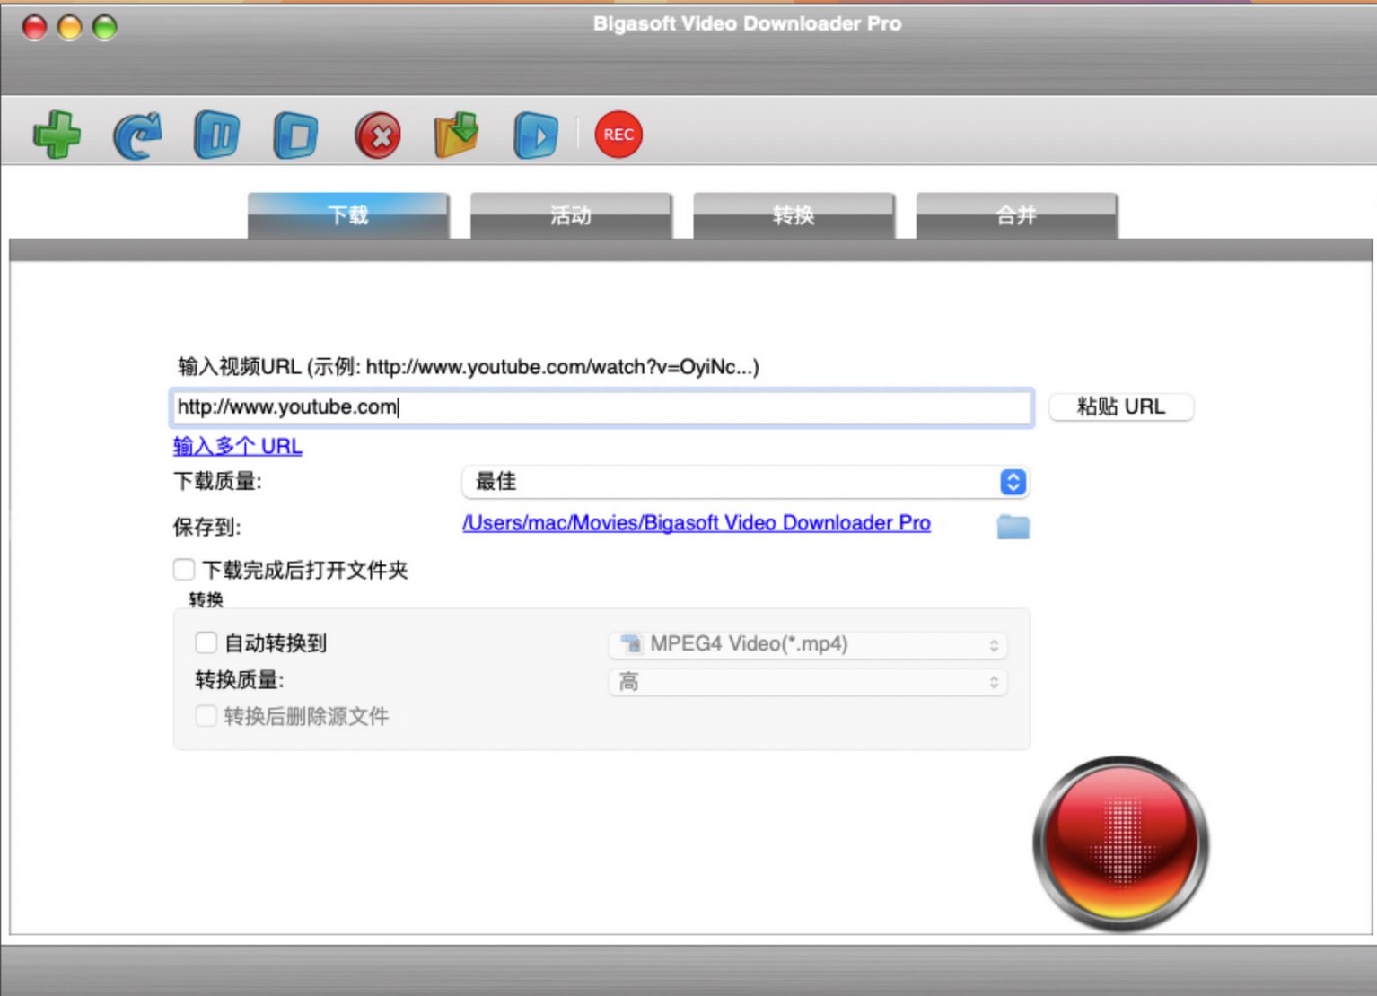This screenshot has width=1377, height=996.
Task: Start download with the big red button
Action: pyautogui.click(x=1120, y=843)
